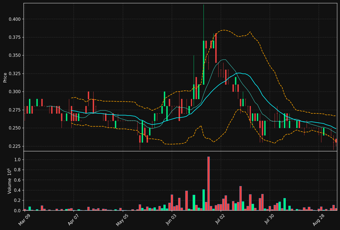The height and width of the screenshot is (230, 340).
Task: Click the Jun 03 date label
Action: (x=171, y=220)
